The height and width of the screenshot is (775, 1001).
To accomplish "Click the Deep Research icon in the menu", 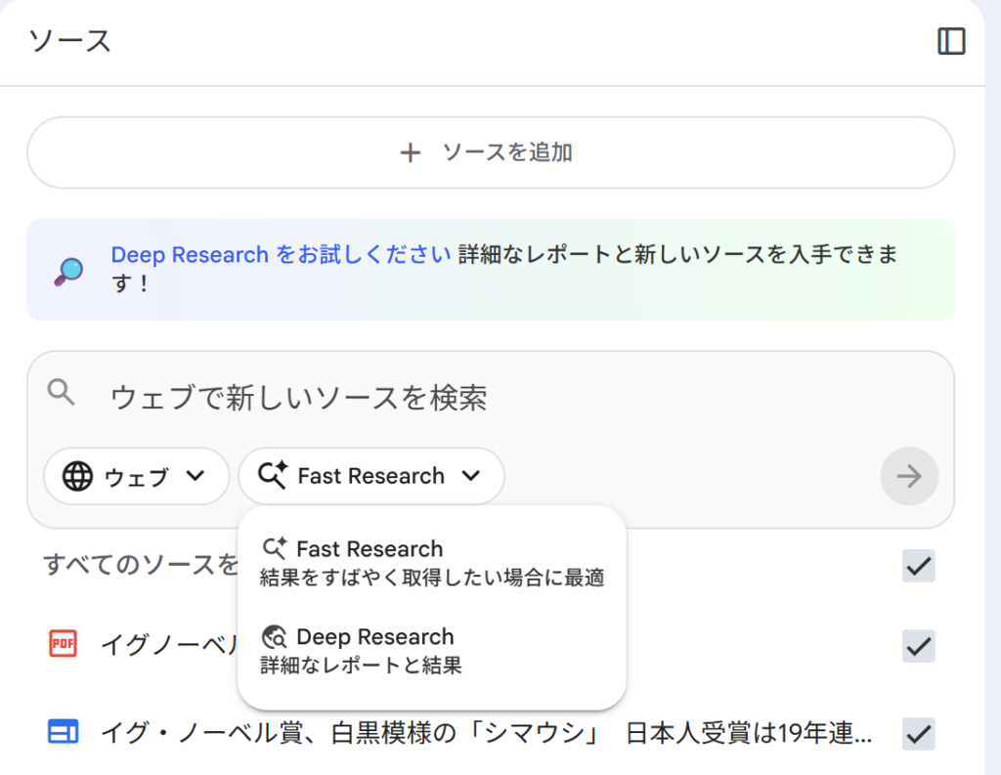I will click(275, 637).
